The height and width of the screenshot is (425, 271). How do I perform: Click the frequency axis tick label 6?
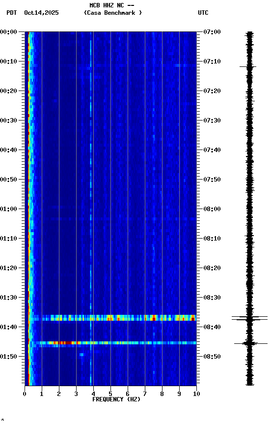tap(128, 394)
